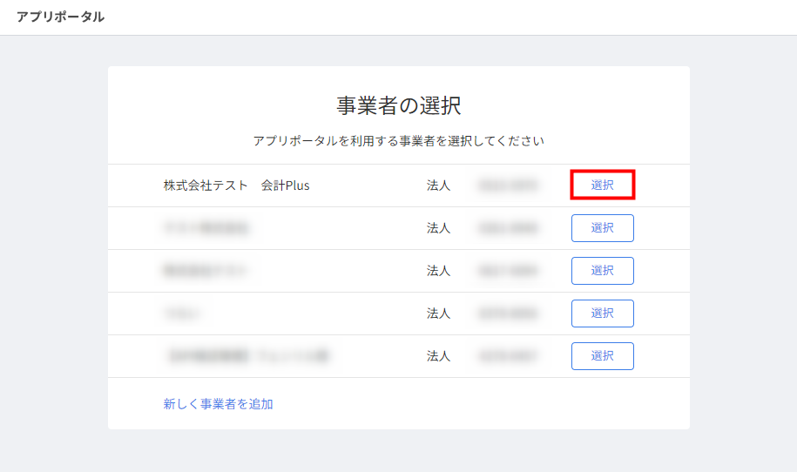Open the 新しく事業者を追加 link
This screenshot has width=797, height=472.
[x=218, y=404]
